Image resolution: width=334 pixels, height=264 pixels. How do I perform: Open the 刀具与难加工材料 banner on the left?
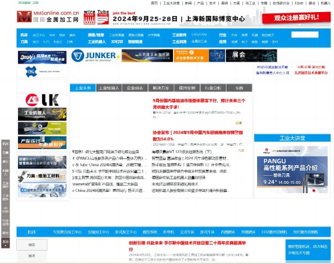pos(42,176)
